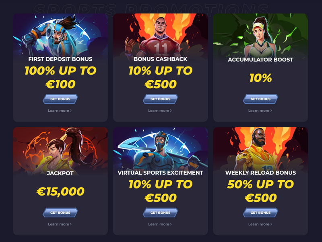Screen dimensions: 322x242
Task: Open Learn more for Accumulator Boost
Action: pos(260,111)
